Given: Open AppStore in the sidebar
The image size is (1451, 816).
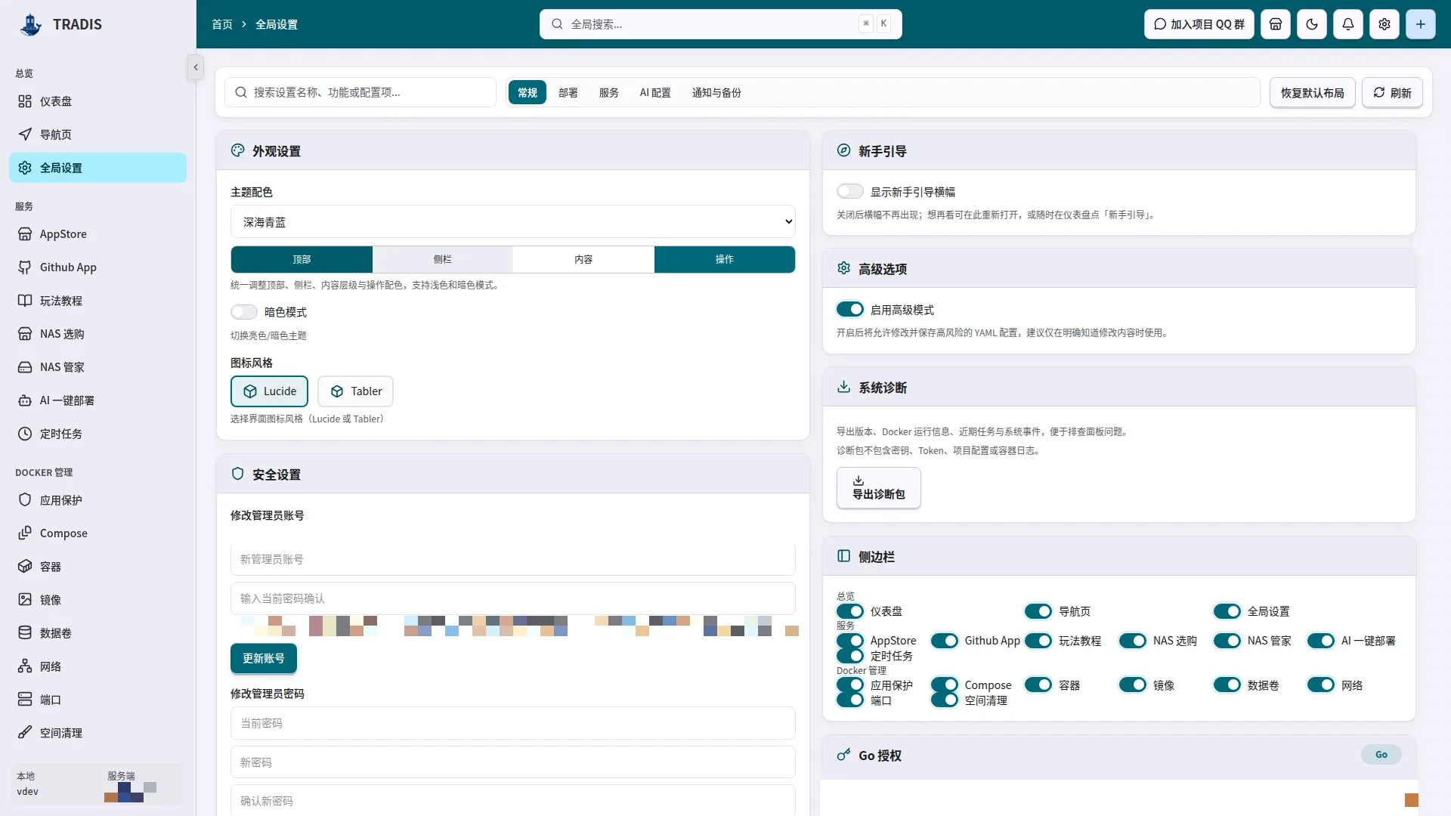Looking at the screenshot, I should [97, 234].
